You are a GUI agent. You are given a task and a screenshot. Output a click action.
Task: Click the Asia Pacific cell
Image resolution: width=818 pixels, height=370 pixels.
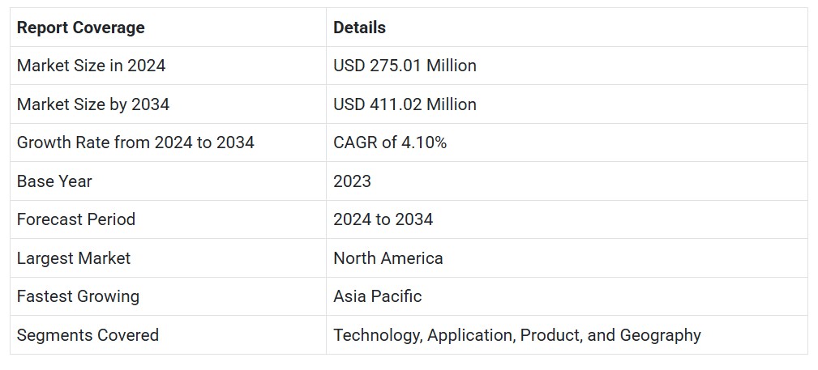[377, 296]
